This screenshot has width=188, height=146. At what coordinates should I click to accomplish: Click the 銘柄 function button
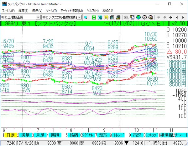click(x=74, y=135)
